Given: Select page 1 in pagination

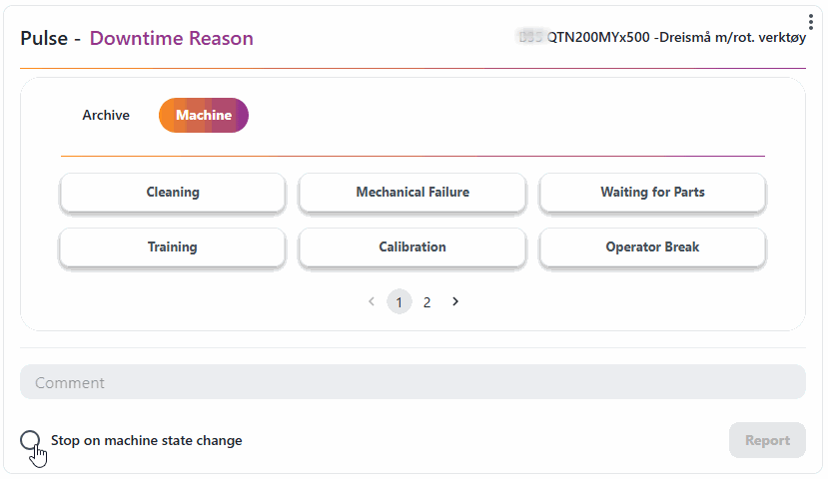Looking at the screenshot, I should (400, 301).
